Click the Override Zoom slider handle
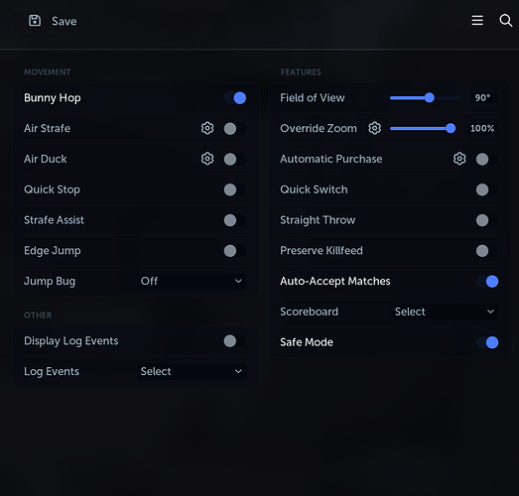This screenshot has width=519, height=496. click(x=451, y=128)
